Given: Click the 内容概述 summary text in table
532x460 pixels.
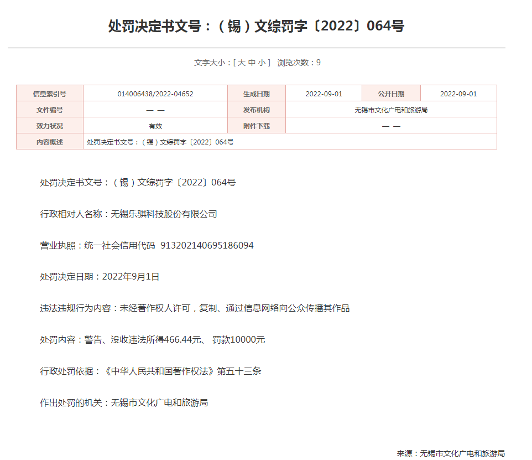Looking at the screenshot, I should (160, 142).
